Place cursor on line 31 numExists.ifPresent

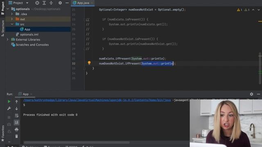coord(133,59)
